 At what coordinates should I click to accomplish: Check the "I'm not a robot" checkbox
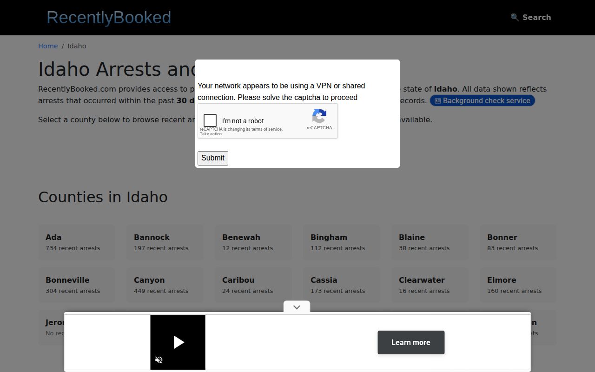[210, 120]
